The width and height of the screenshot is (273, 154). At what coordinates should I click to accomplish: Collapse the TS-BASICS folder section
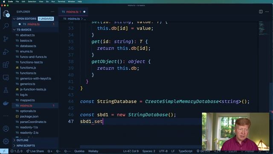point(22,30)
